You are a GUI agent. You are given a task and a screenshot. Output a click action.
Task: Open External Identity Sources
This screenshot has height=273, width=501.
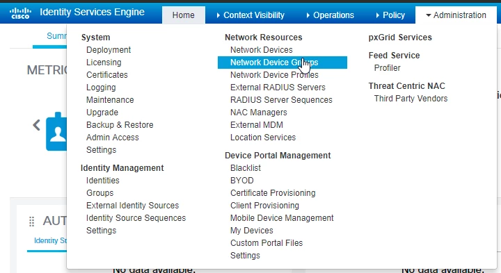click(x=133, y=206)
